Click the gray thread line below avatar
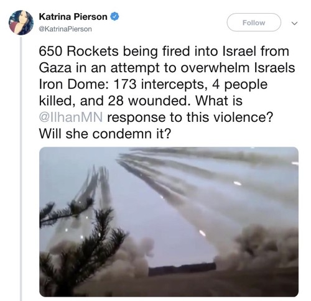The width and height of the screenshot is (311, 301). pyautogui.click(x=21, y=169)
